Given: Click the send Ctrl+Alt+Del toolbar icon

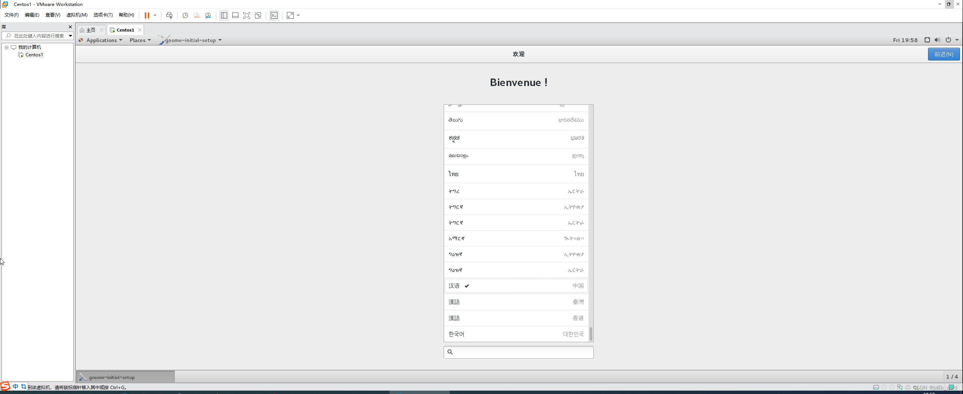Looking at the screenshot, I should [x=169, y=15].
